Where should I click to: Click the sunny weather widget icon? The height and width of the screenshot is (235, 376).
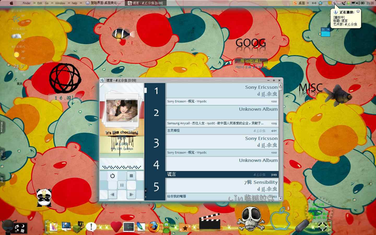tap(16, 55)
